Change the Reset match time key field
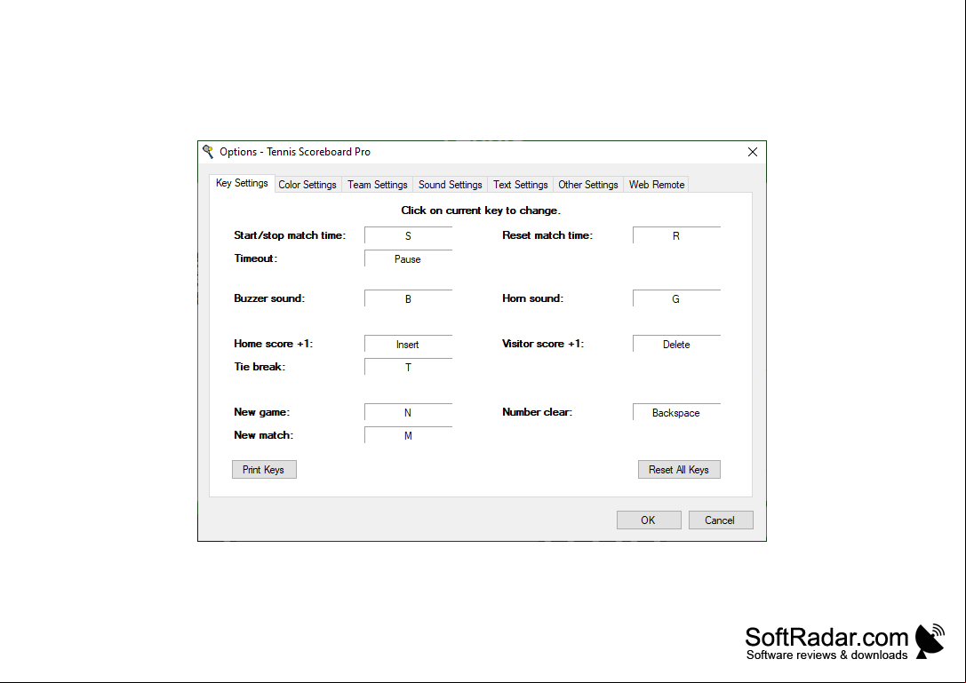Screen dimensions: 966x683 tap(675, 236)
